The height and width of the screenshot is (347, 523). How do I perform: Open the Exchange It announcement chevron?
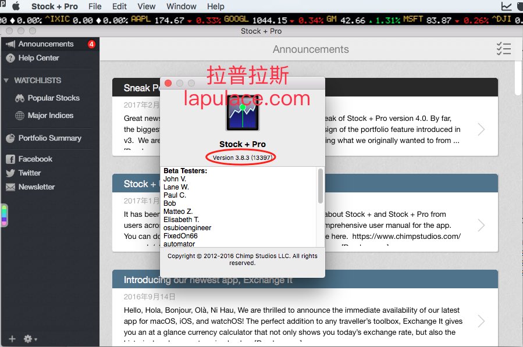[x=481, y=321]
